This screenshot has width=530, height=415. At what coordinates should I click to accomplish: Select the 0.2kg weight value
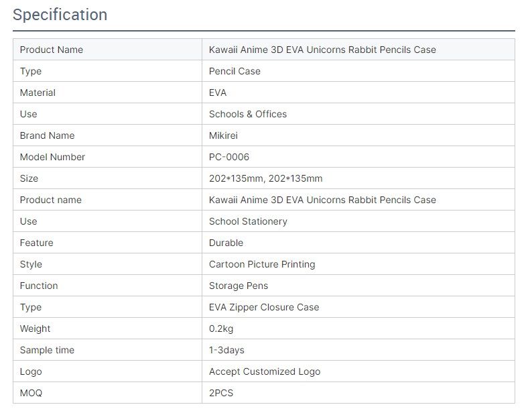(x=221, y=329)
